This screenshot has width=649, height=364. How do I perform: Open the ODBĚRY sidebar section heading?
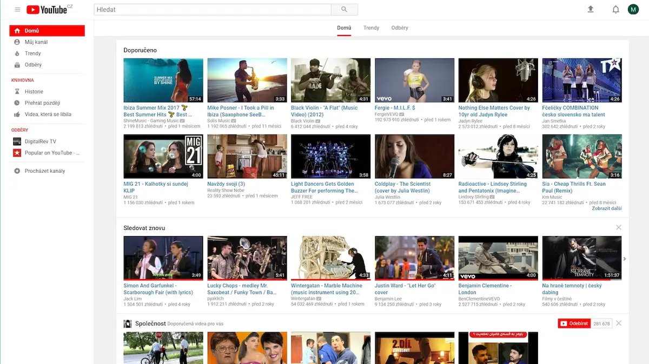pos(19,130)
